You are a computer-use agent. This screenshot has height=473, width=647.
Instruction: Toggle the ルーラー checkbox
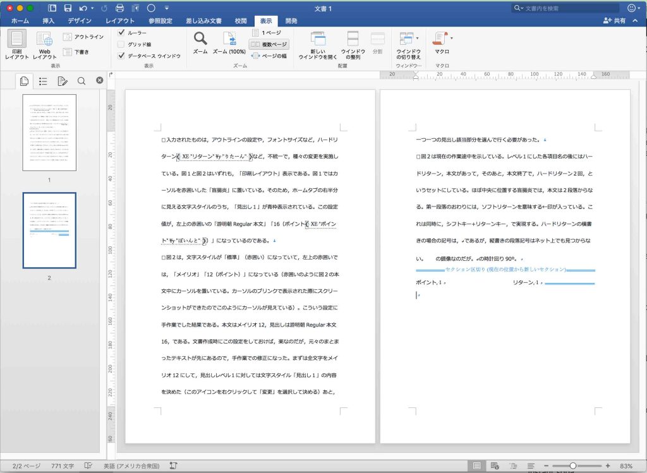coord(121,33)
